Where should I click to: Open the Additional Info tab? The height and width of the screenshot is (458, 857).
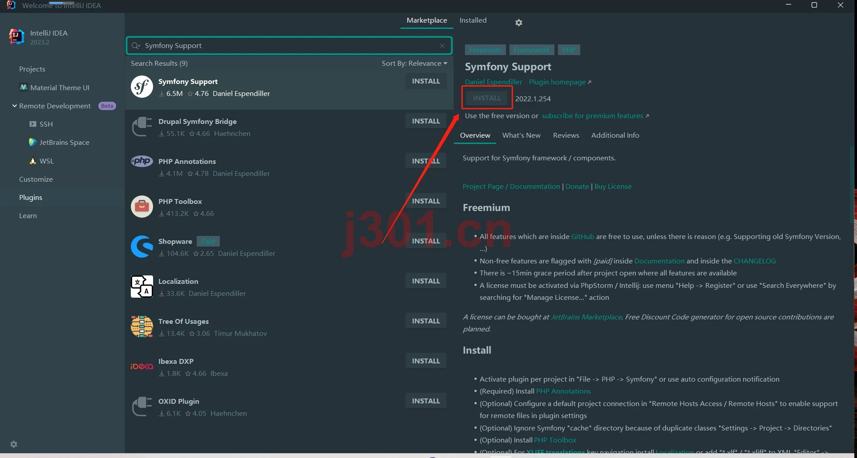coord(615,135)
